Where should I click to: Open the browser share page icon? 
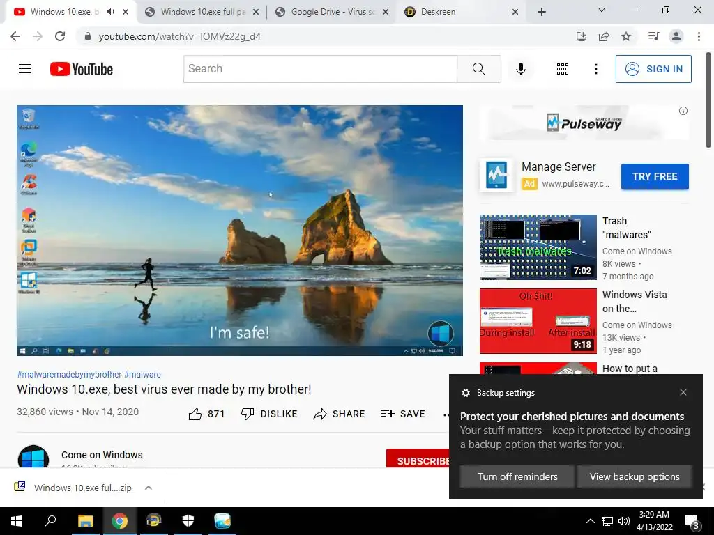pos(604,36)
